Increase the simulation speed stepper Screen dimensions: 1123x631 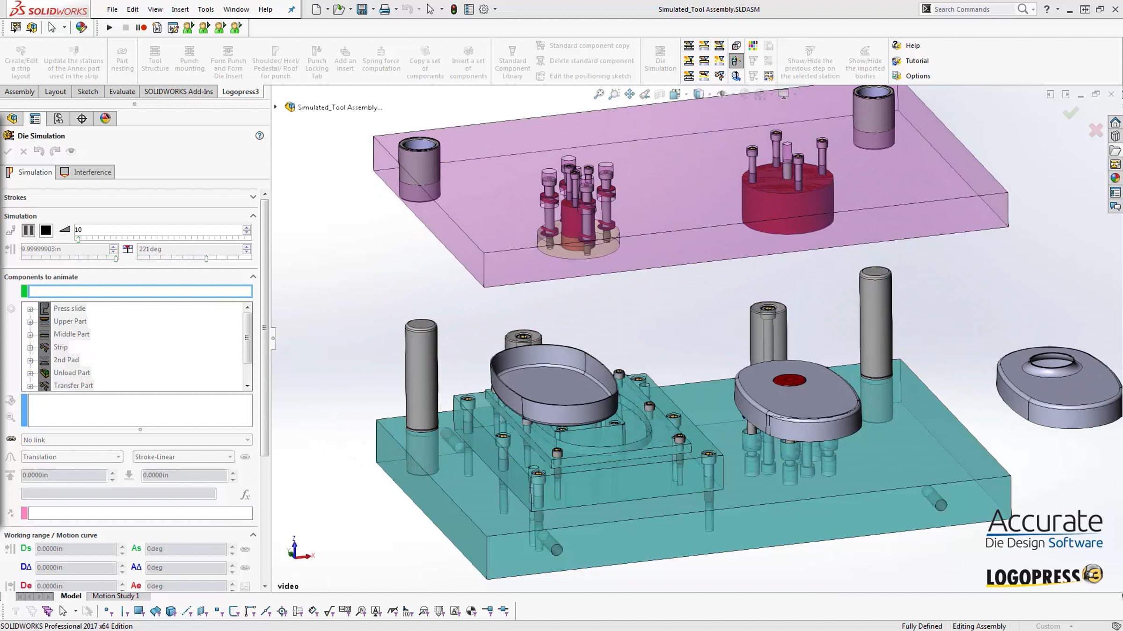pyautogui.click(x=247, y=227)
